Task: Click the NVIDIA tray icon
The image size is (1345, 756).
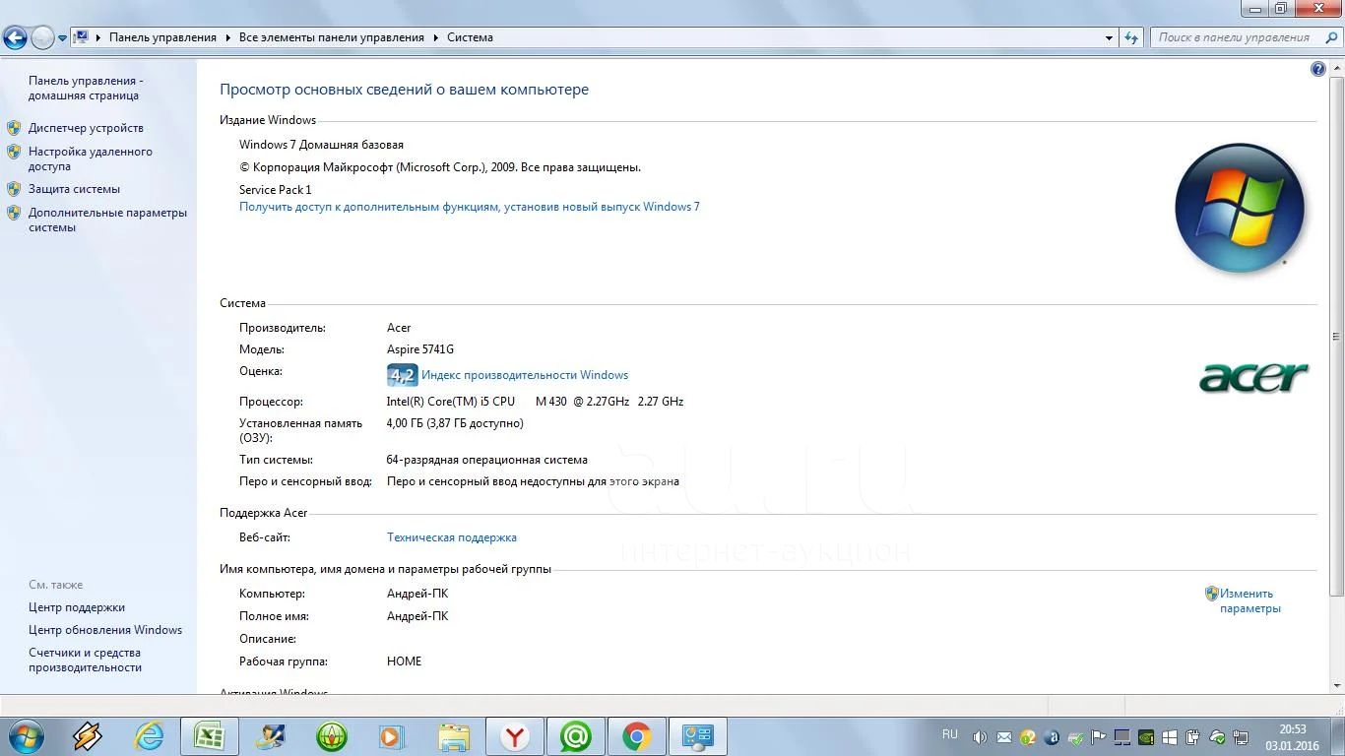Action: [1145, 737]
